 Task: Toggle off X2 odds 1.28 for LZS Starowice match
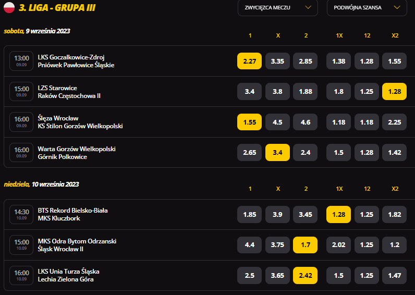click(394, 92)
